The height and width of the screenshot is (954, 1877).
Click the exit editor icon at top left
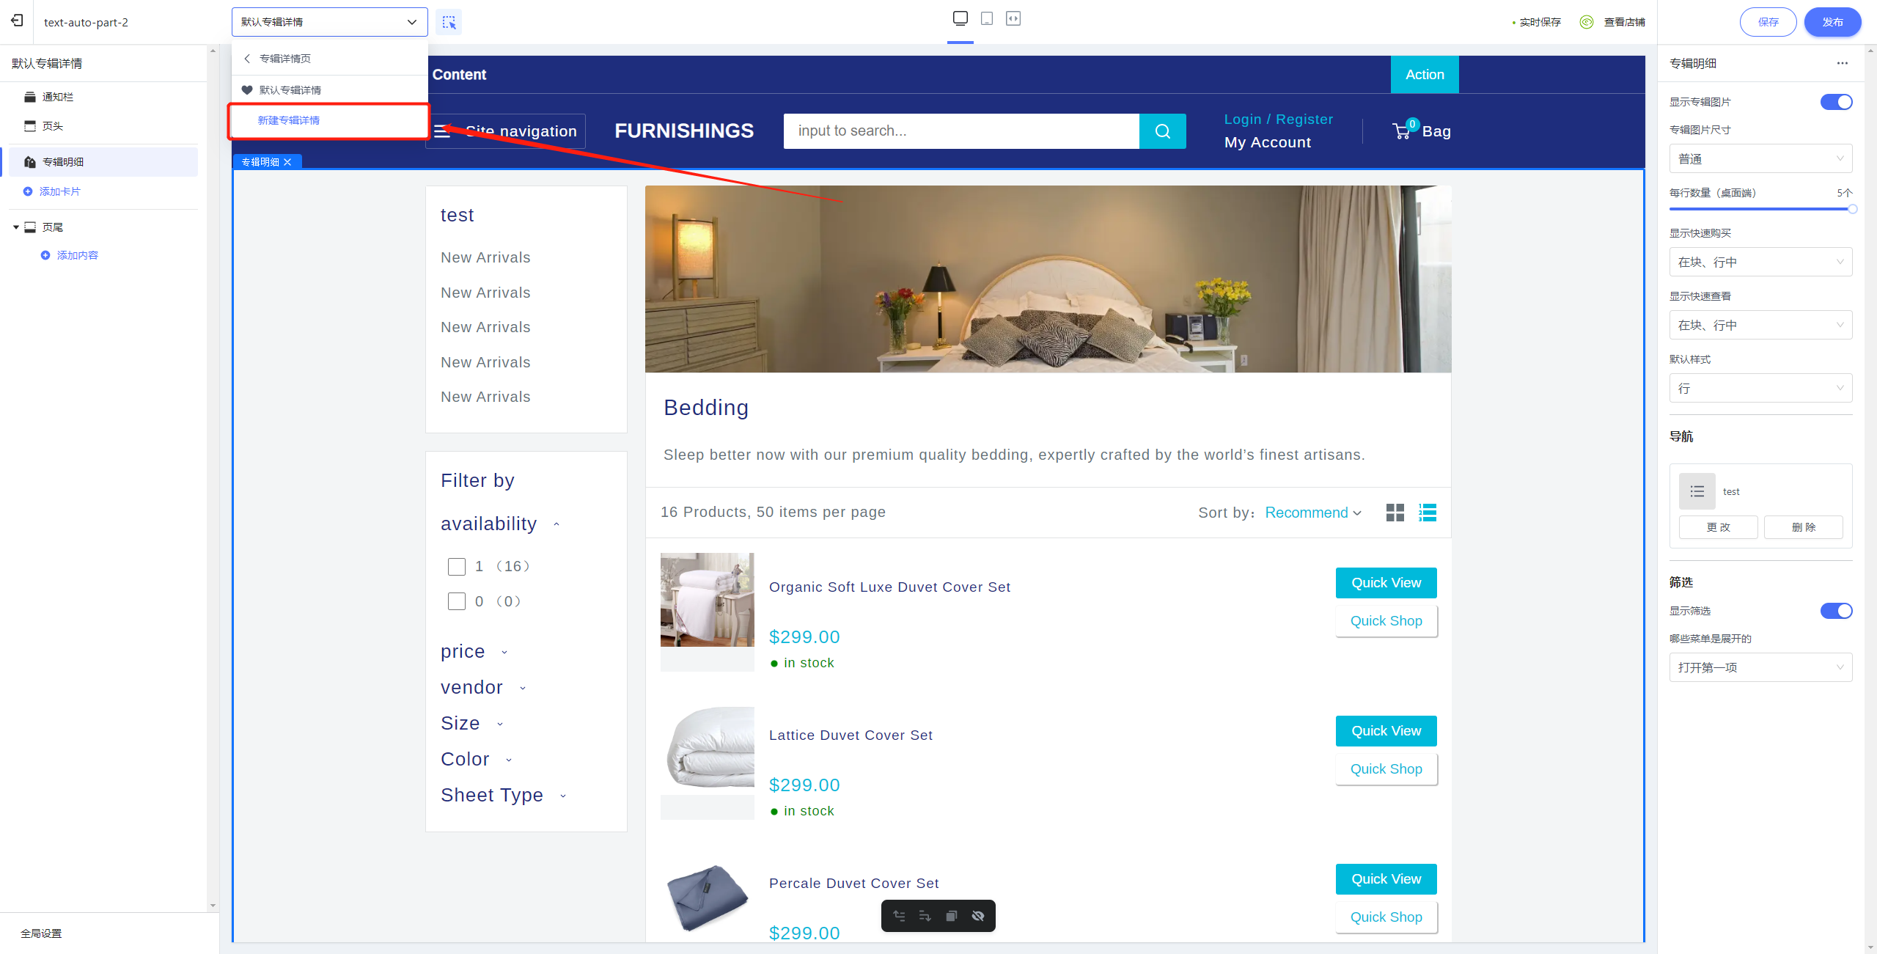17,21
